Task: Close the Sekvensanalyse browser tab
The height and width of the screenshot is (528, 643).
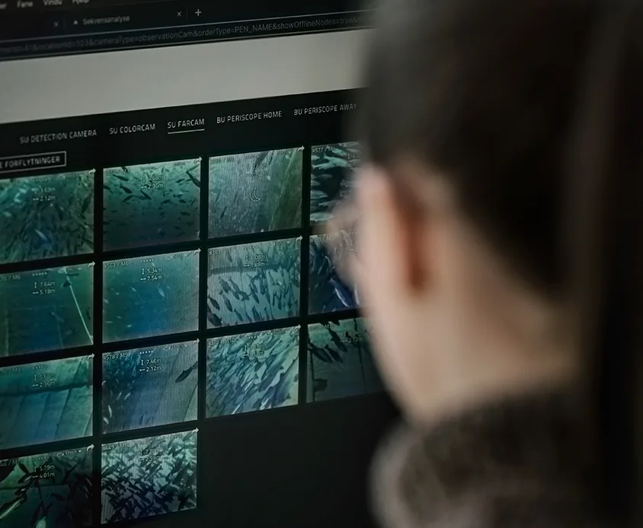Action: tap(179, 14)
